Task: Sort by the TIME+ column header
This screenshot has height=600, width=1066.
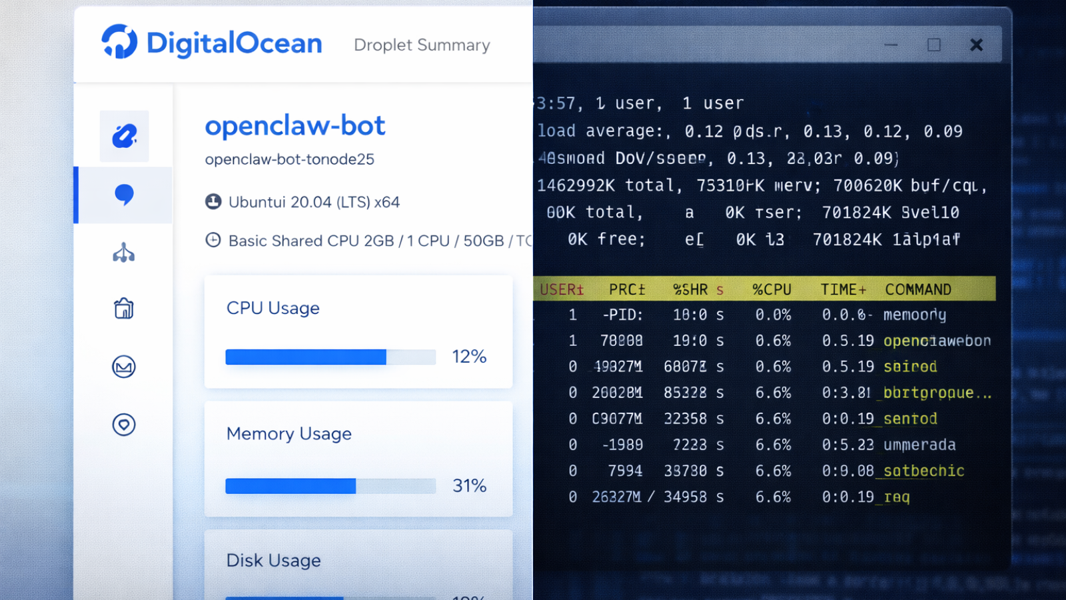Action: (843, 289)
